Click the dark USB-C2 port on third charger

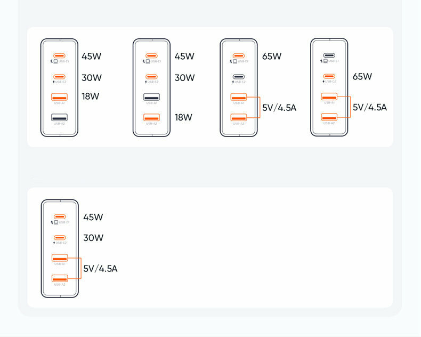[x=238, y=77]
